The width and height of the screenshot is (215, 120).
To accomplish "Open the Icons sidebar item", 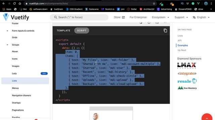I will pos(15,59).
